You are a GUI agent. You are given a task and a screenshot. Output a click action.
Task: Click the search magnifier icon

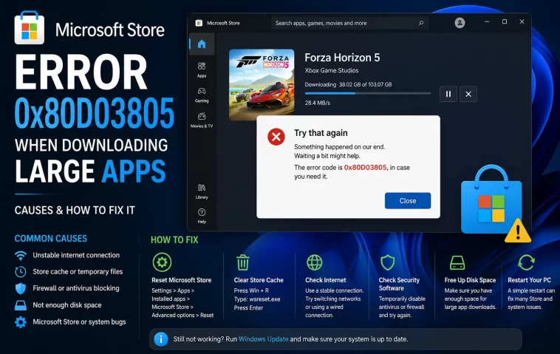coord(421,23)
